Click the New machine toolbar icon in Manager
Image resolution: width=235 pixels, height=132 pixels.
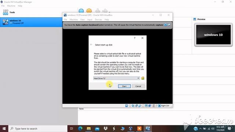point(81,11)
